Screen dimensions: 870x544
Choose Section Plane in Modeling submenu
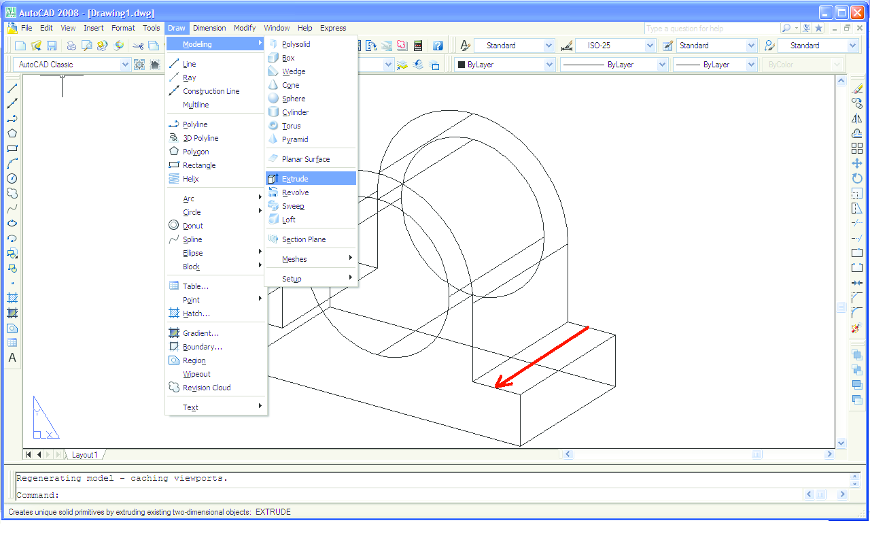[311, 239]
